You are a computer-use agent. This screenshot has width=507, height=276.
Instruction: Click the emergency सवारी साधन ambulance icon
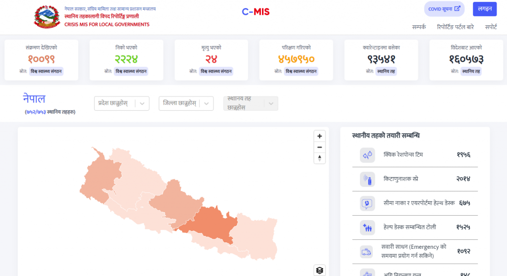click(367, 251)
